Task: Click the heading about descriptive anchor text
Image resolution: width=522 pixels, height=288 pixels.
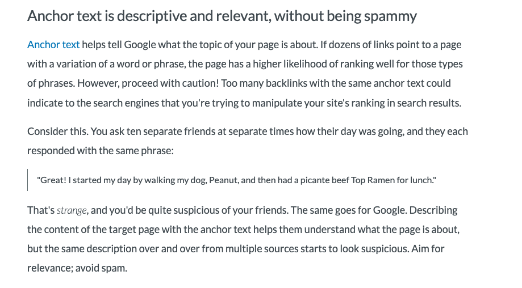Action: [222, 16]
